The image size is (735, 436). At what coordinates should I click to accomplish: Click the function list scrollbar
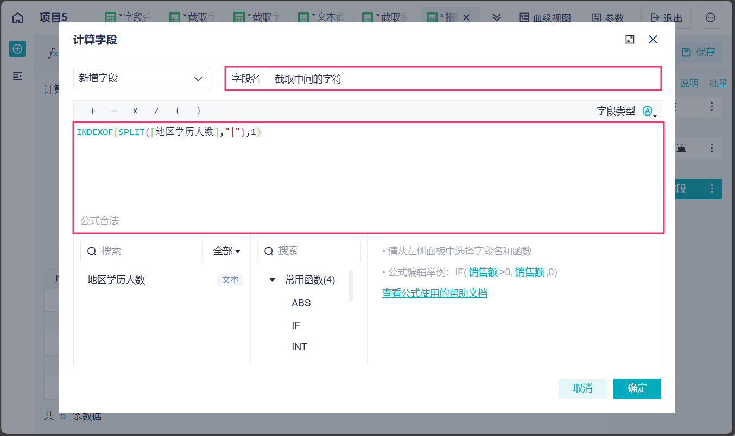tap(351, 285)
